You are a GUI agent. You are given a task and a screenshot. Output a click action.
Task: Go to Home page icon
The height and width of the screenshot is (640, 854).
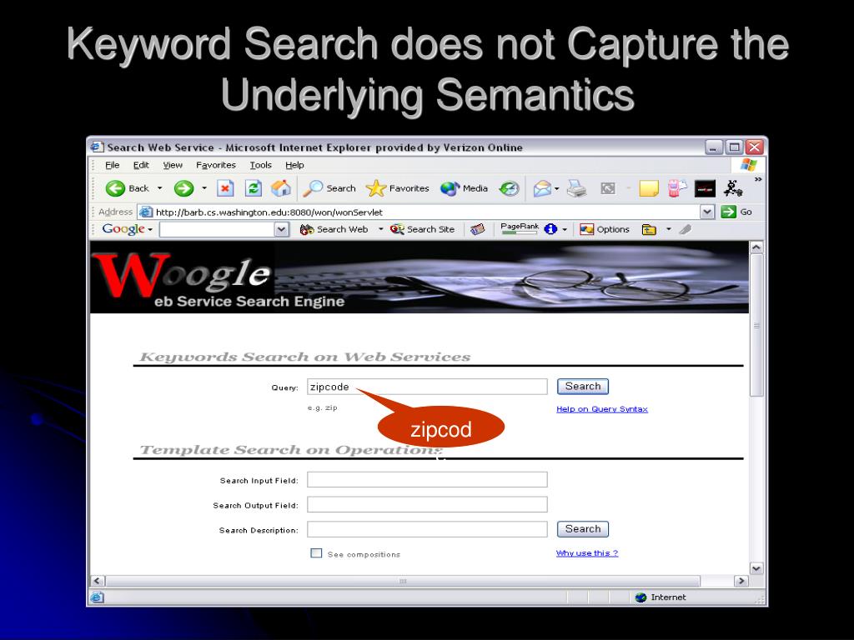click(x=281, y=188)
